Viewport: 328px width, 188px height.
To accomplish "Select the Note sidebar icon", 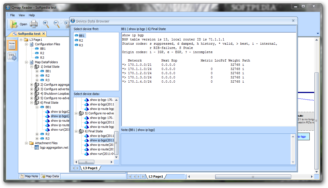I will 12,45.
